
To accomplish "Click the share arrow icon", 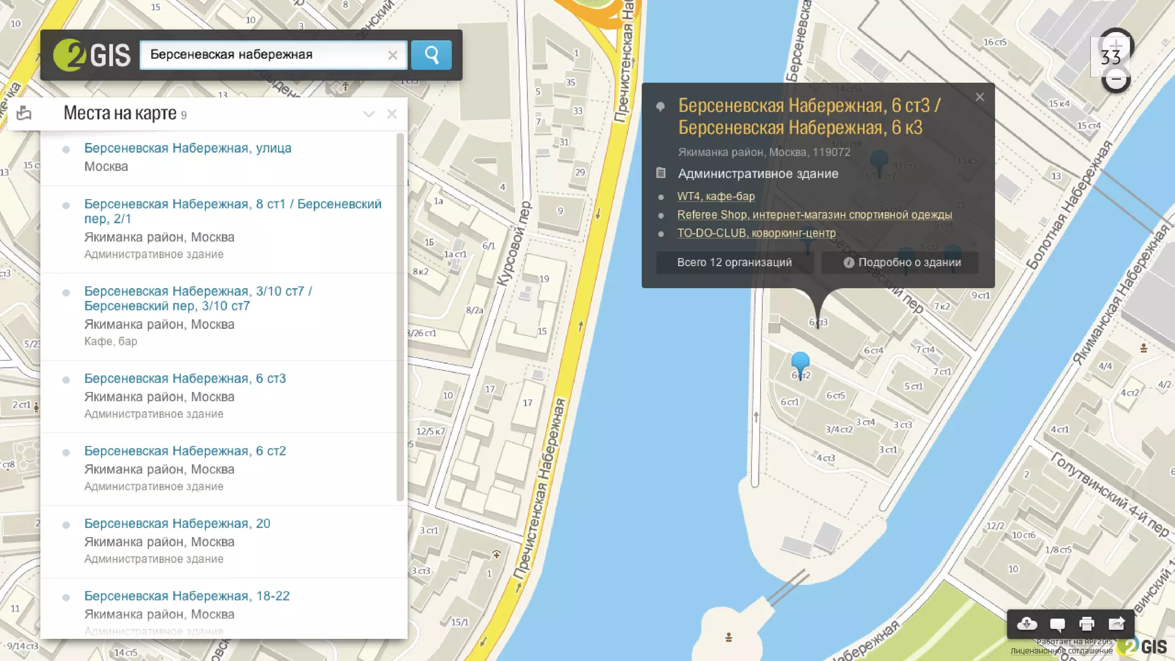I will [1116, 624].
